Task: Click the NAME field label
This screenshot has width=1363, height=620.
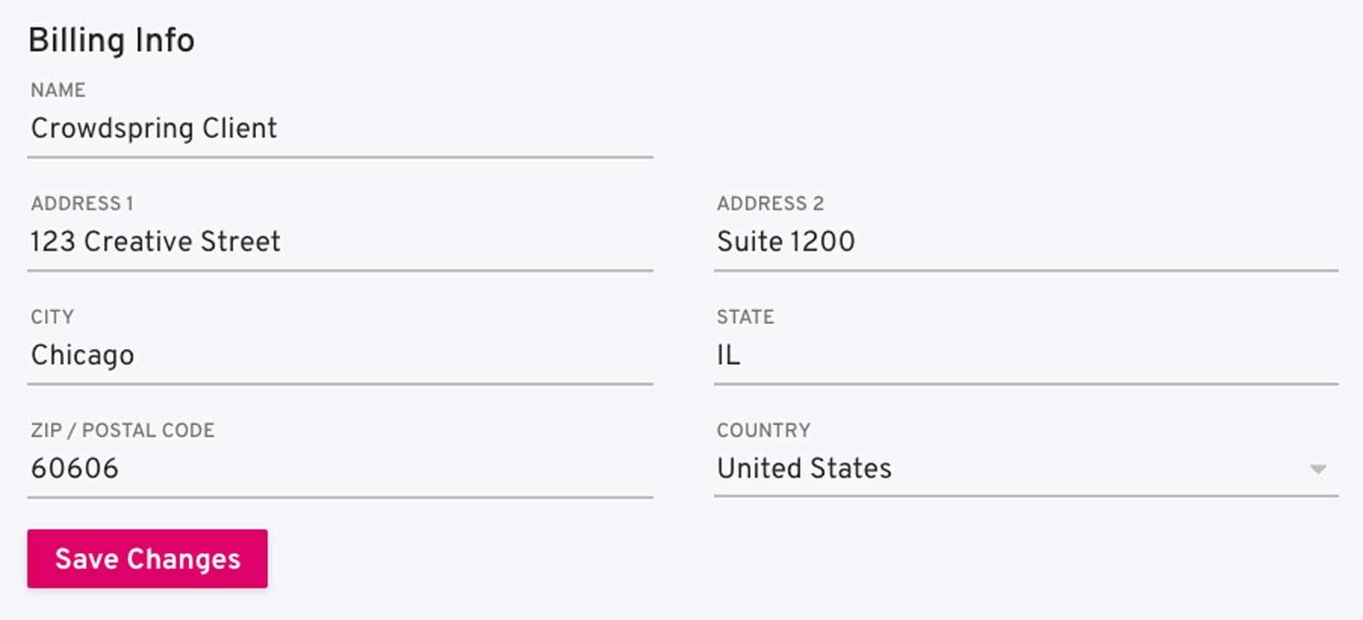Action: 58,90
